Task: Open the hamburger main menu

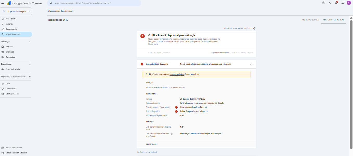Action: [3, 3]
